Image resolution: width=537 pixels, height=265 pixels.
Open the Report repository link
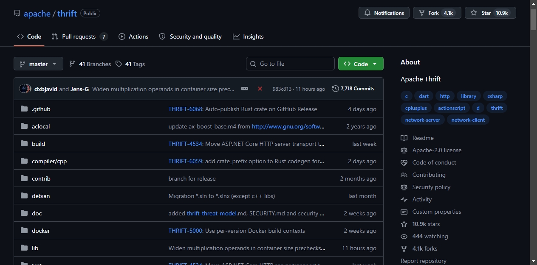point(423,261)
